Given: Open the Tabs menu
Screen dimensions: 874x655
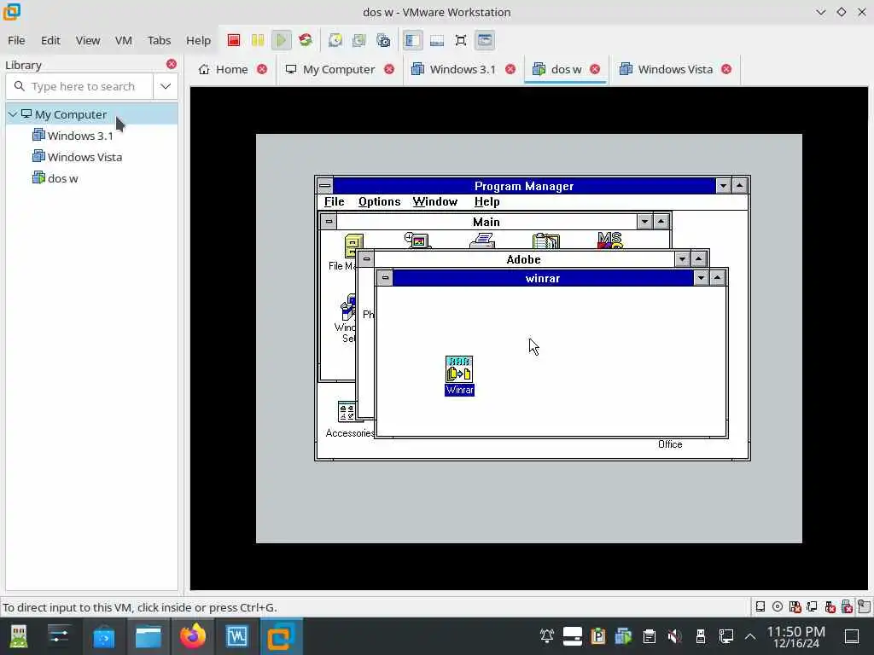Looking at the screenshot, I should pyautogui.click(x=159, y=40).
